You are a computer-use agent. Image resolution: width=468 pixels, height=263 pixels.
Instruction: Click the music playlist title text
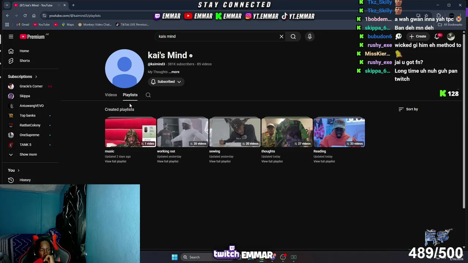pyautogui.click(x=110, y=151)
